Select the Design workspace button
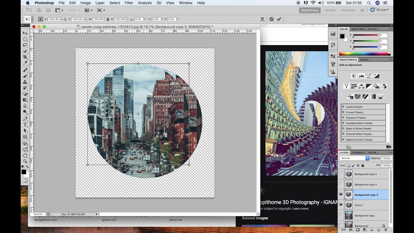The width and height of the screenshot is (414, 233). pos(330,10)
